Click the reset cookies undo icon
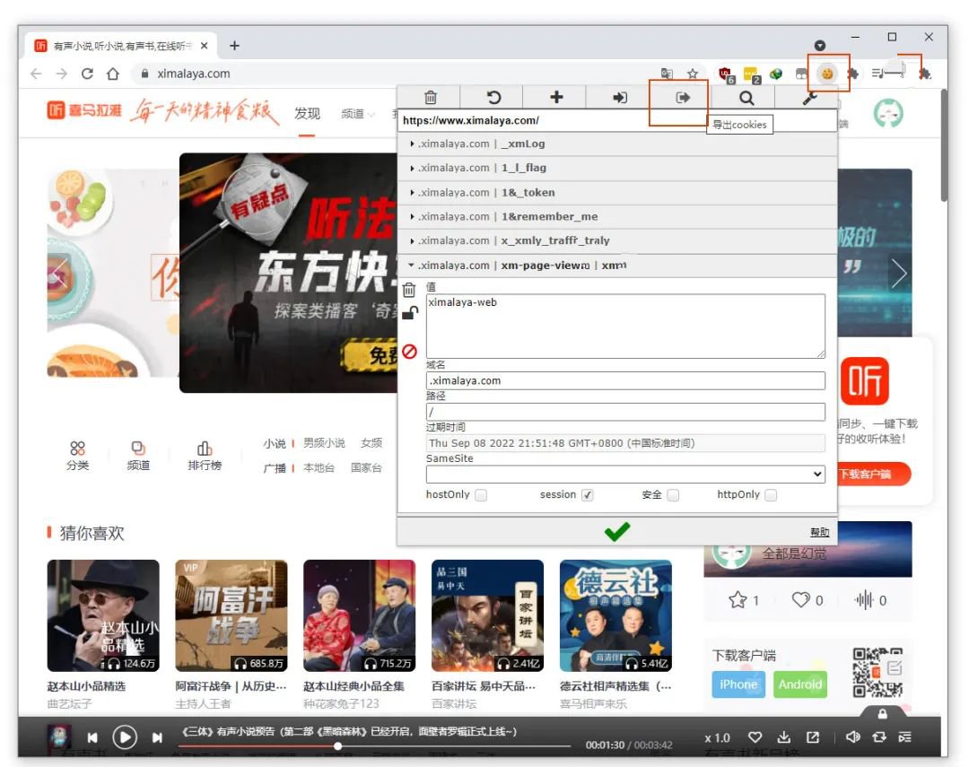This screenshot has height=767, width=969. pos(493,98)
